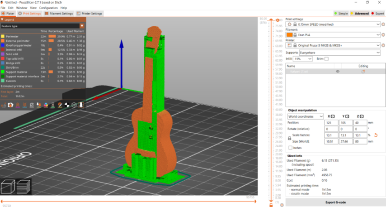This screenshot has height=207, width=386.
Task: Toggle visibility eye for Kalyani object
Action: click(x=338, y=72)
